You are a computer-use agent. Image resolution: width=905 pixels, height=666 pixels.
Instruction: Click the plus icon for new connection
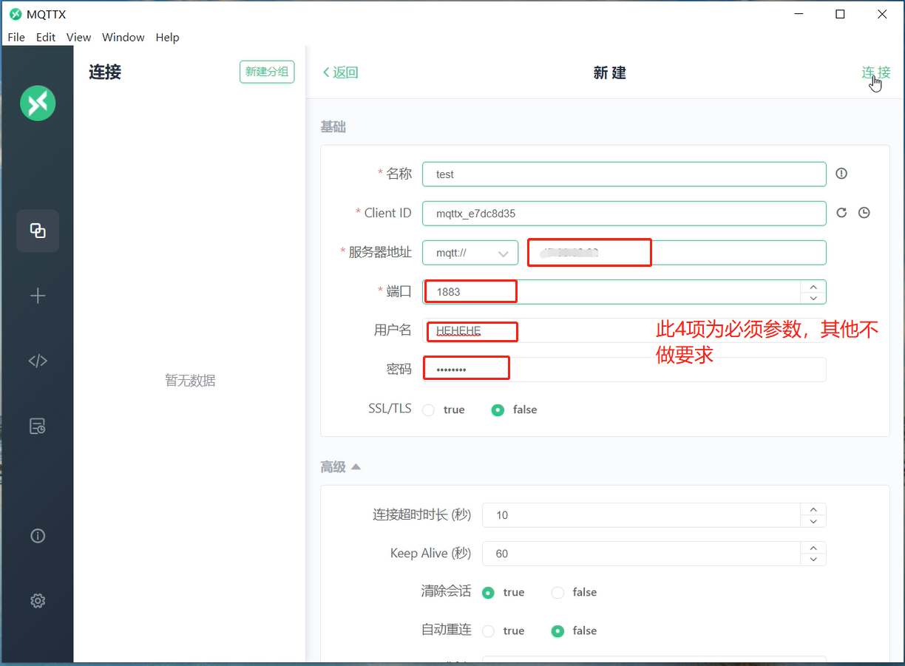tap(38, 296)
